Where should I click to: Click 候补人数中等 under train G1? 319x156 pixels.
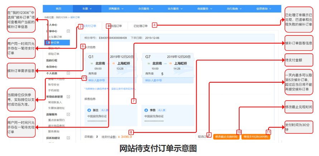click(x=96, y=81)
